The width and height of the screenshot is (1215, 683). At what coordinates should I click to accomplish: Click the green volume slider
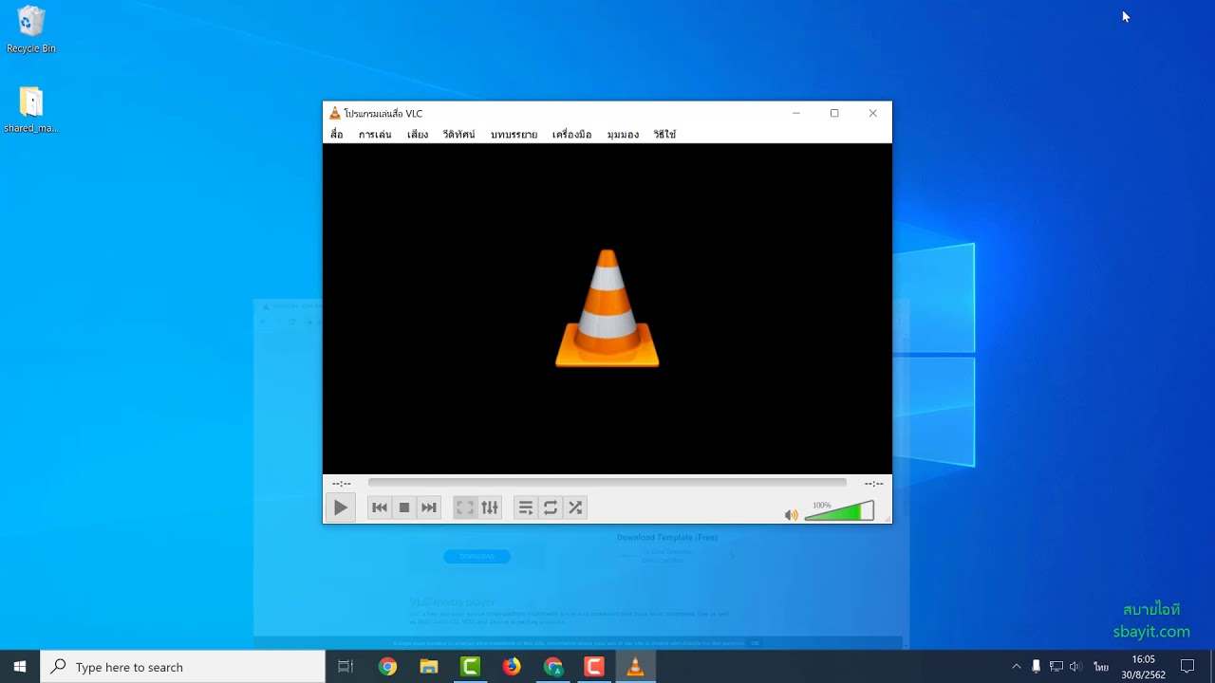[x=839, y=511]
